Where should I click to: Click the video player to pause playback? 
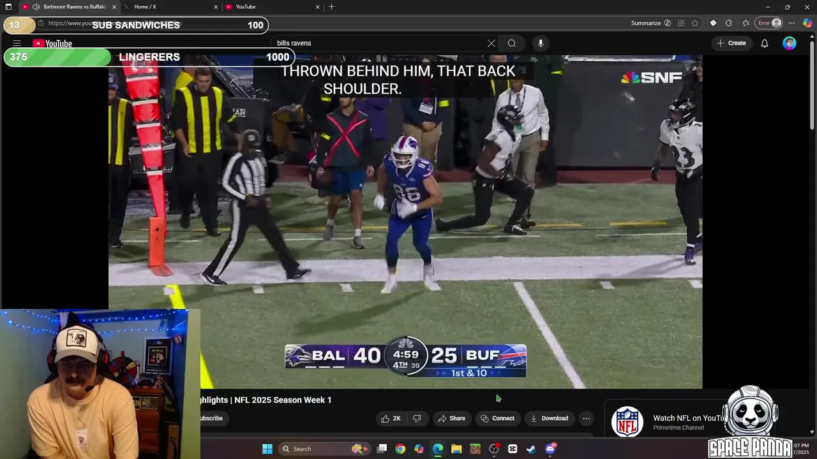point(405,222)
